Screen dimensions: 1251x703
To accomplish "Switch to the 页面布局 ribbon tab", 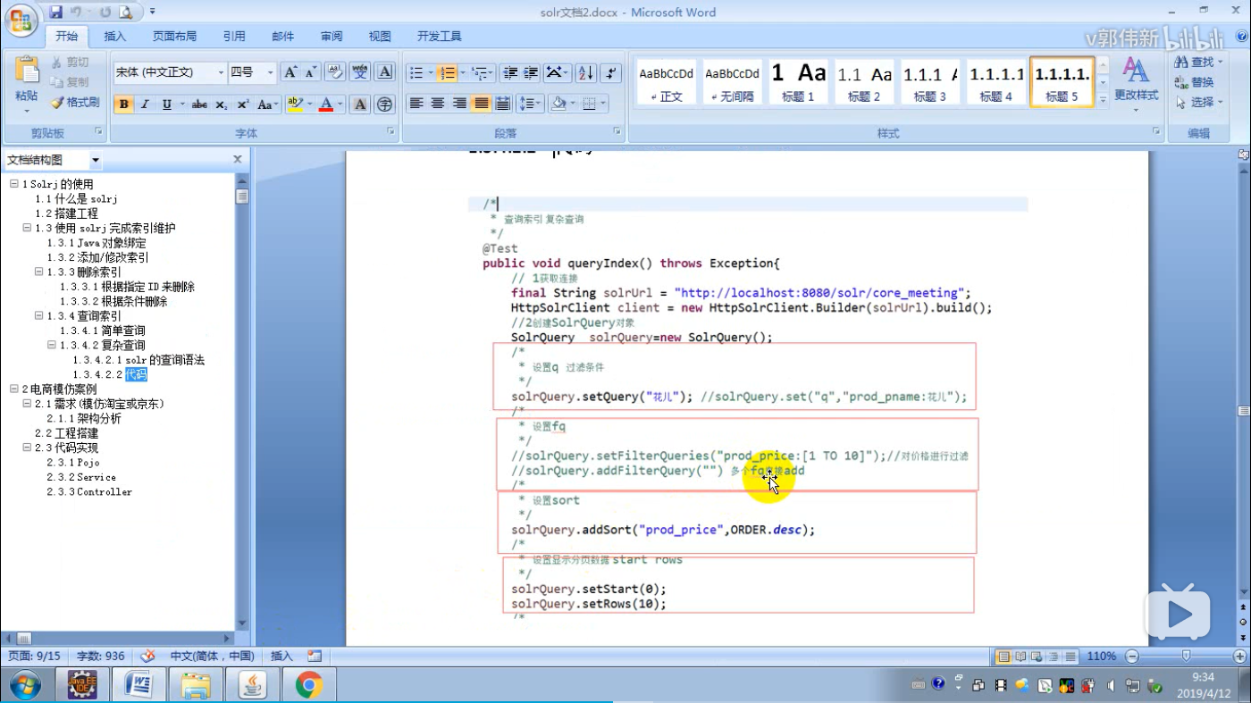I will pyautogui.click(x=174, y=37).
